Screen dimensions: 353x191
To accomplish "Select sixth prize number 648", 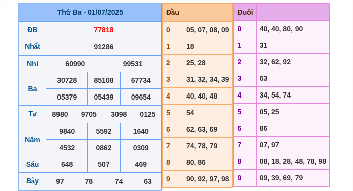I will click(x=67, y=164).
